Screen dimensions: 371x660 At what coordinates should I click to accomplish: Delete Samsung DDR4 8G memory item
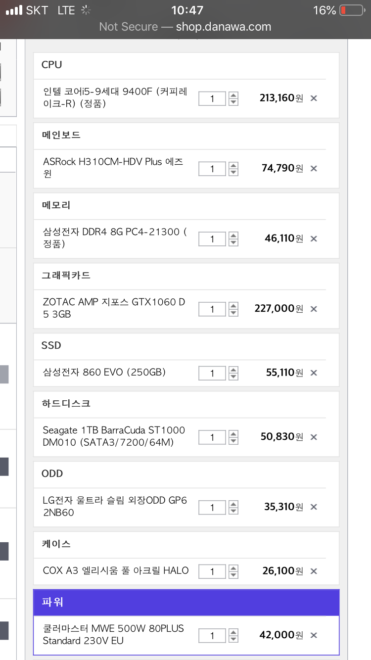(314, 238)
